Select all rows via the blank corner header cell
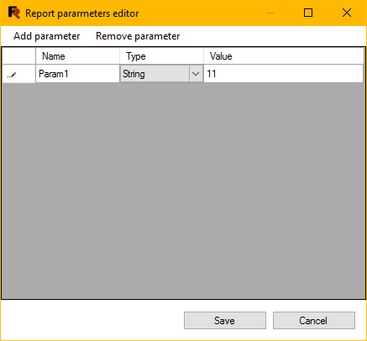The image size is (367, 341). [x=18, y=56]
